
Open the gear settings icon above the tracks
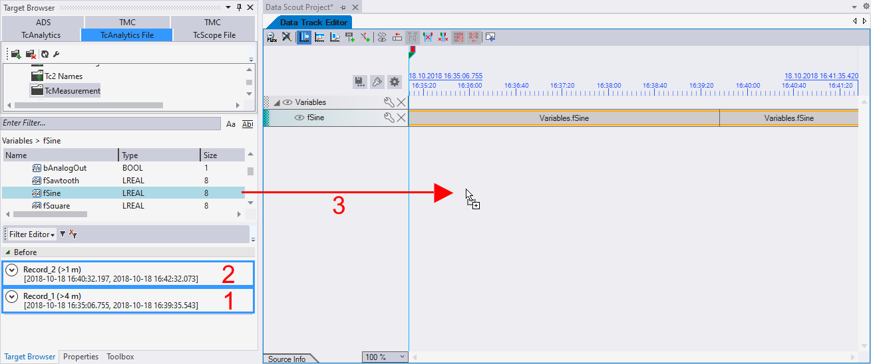pos(395,82)
